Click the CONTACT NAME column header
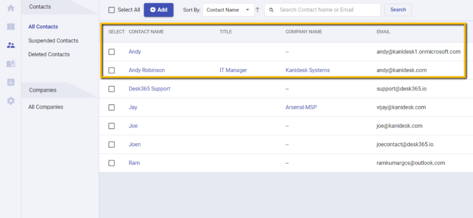This screenshot has width=473, height=218. click(146, 32)
